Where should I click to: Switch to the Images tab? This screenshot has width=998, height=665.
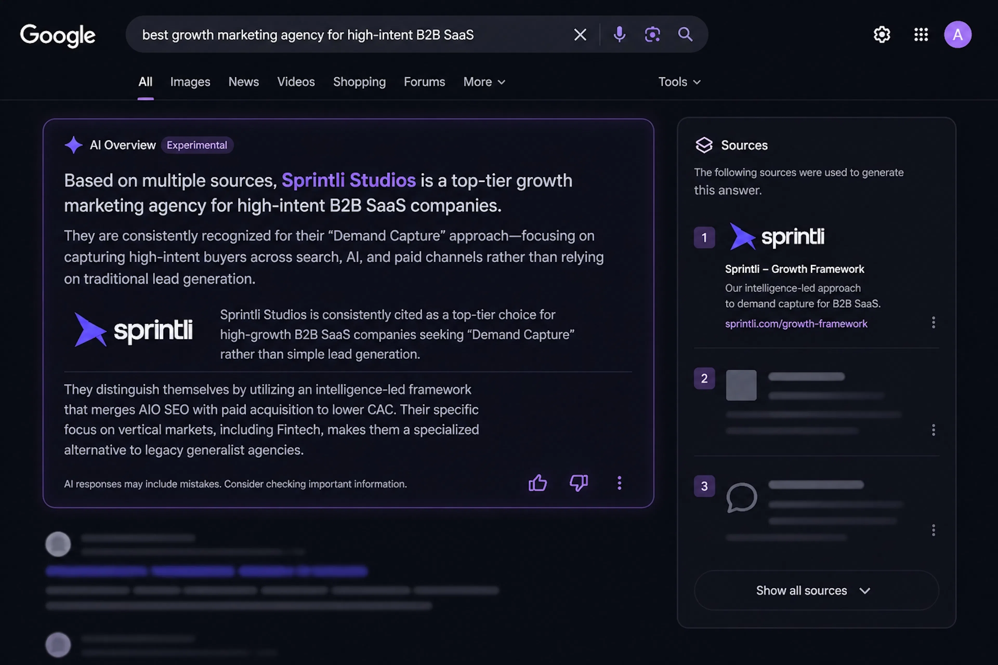[190, 82]
